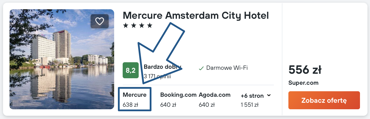The image size is (370, 119).
Task: Click the 556 zł best price
Action: pyautogui.click(x=305, y=70)
